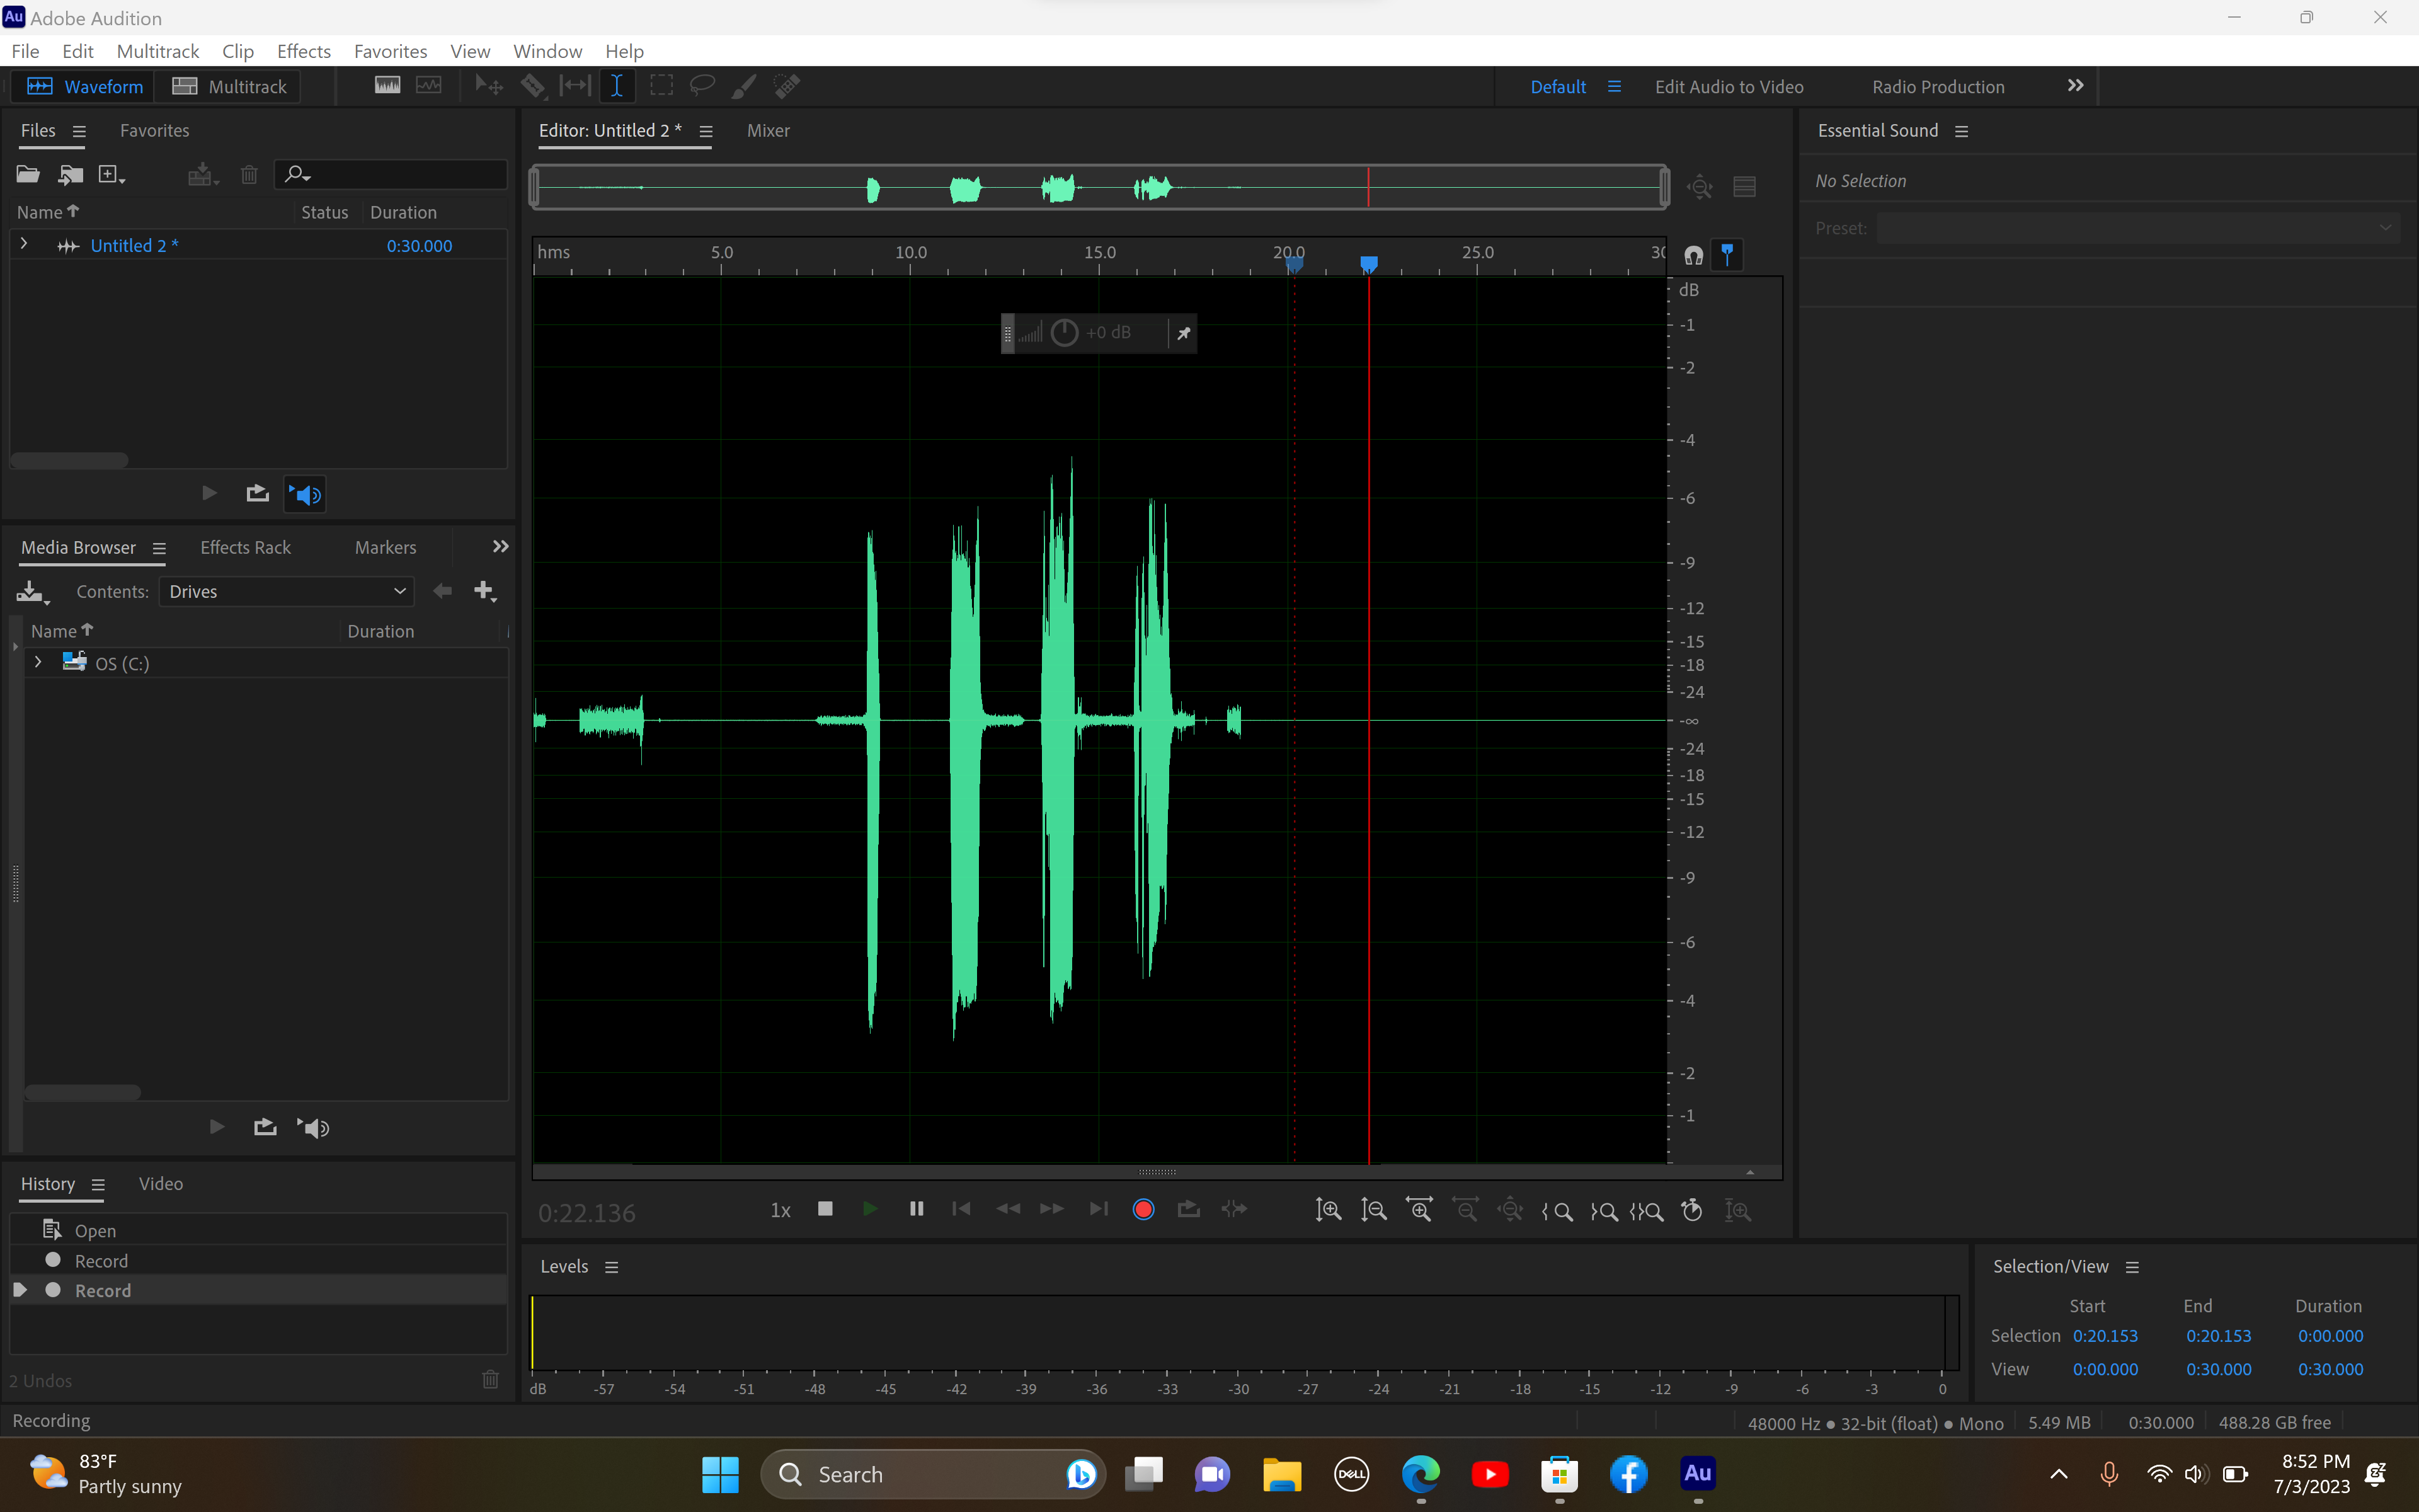This screenshot has width=2419, height=1512.
Task: Expand the OS (C:) drive tree
Action: pos(38,662)
